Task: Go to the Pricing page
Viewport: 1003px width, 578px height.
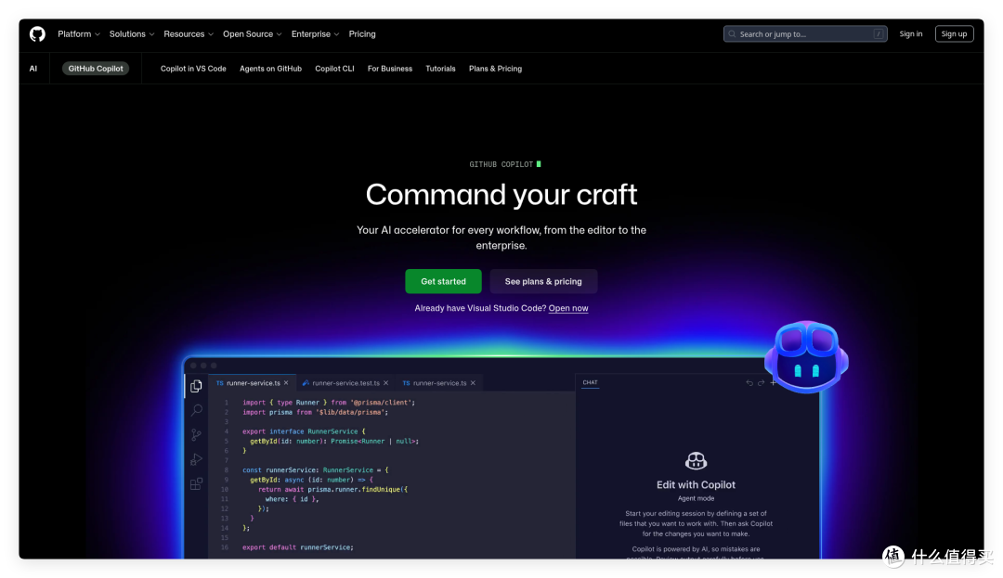Action: (362, 33)
